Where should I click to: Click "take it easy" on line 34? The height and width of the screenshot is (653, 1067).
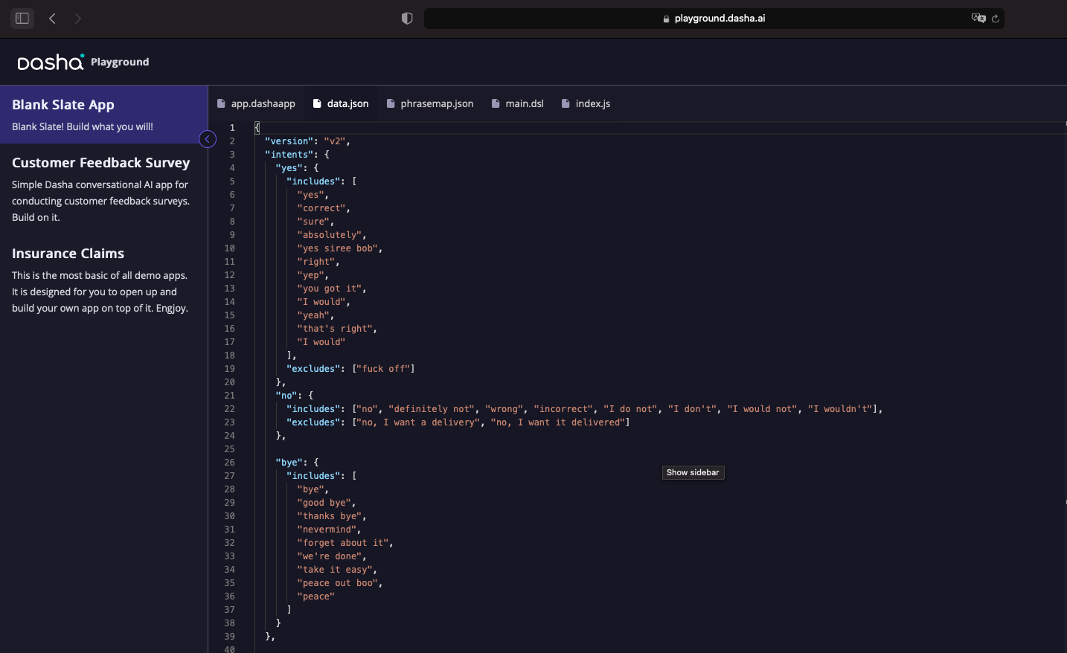pyautogui.click(x=334, y=570)
